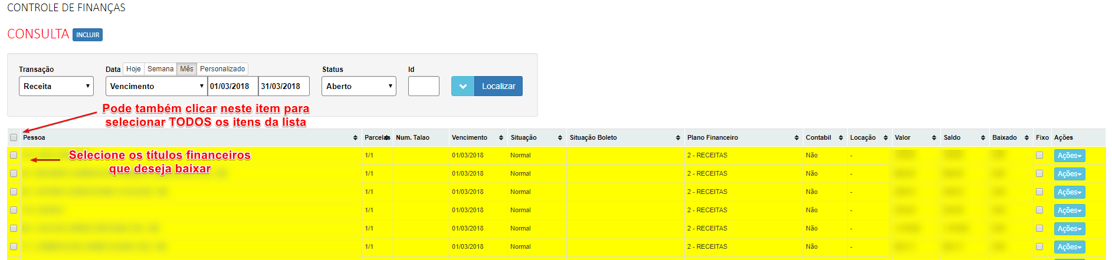Click the sort arrows on Pessoa column
This screenshot has width=1112, height=260.
[x=355, y=138]
